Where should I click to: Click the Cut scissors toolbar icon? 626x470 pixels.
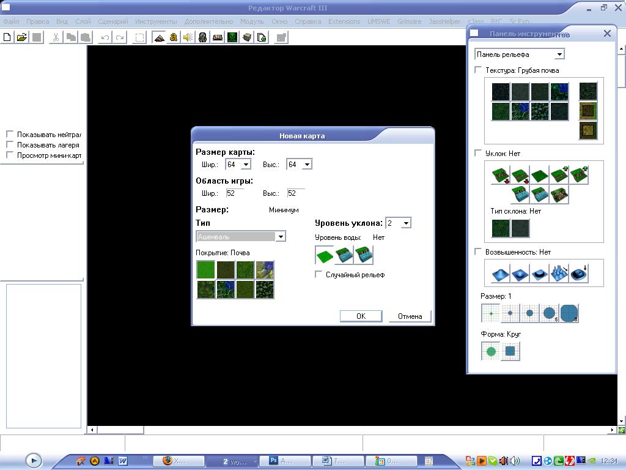56,37
